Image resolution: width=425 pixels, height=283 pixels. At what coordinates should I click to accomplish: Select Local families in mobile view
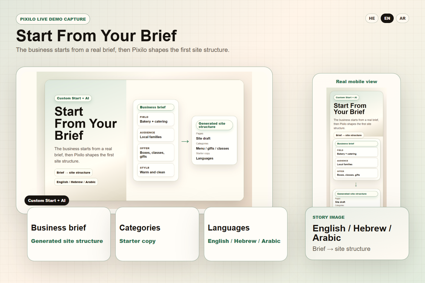(x=357, y=163)
